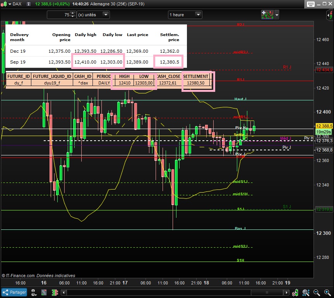334x298 pixels.
Task: Expand the arrow next to the indicator icon
Action: [x=277, y=15]
